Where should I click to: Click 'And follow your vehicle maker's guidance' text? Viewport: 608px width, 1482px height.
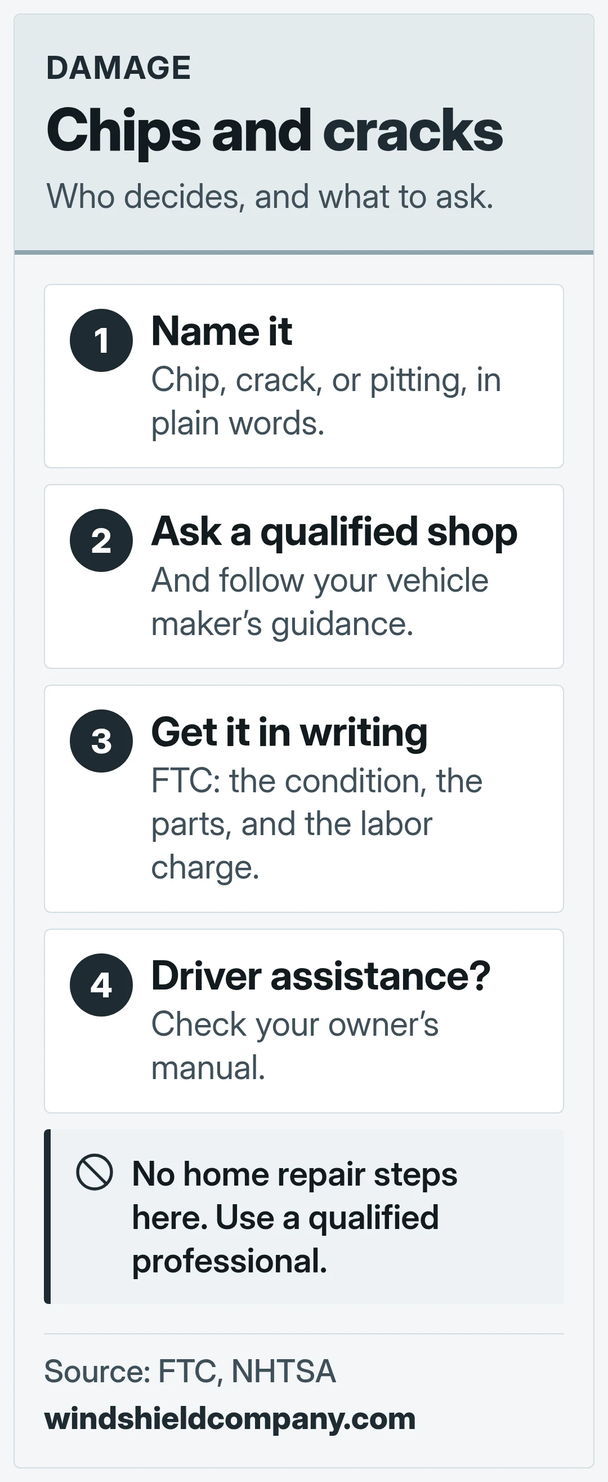click(x=320, y=602)
